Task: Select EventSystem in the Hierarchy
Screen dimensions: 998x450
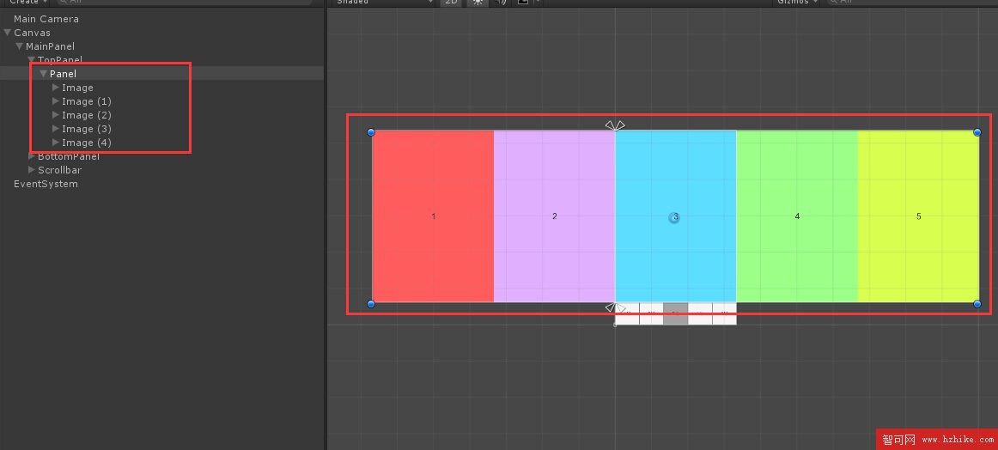Action: coord(46,184)
